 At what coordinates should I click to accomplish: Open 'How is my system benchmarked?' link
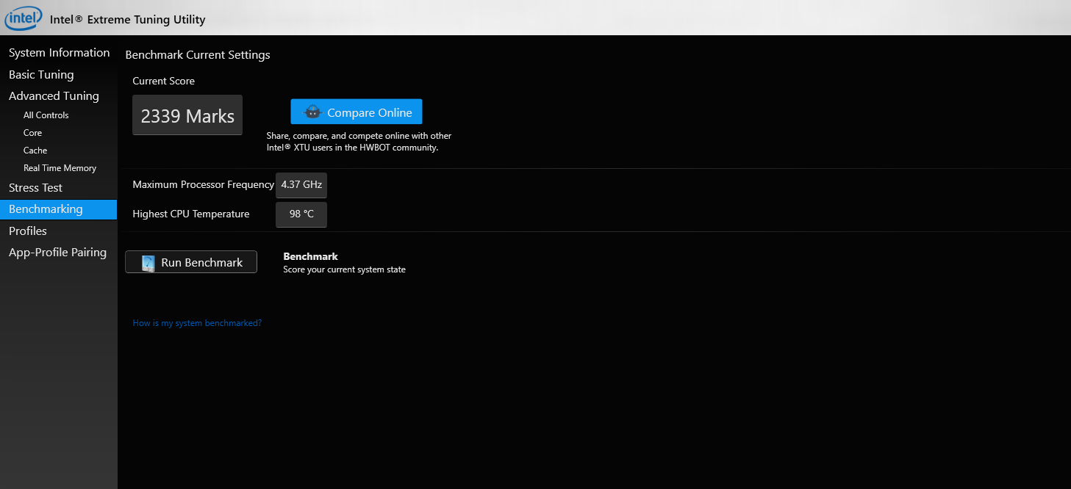pos(197,323)
